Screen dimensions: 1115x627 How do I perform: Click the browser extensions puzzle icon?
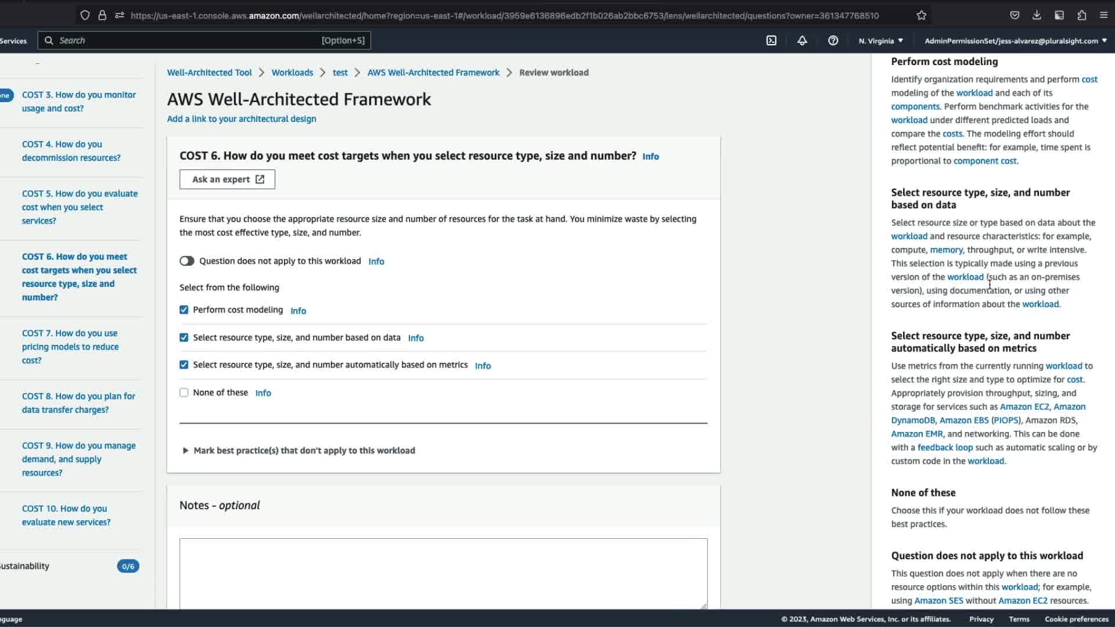(1081, 16)
